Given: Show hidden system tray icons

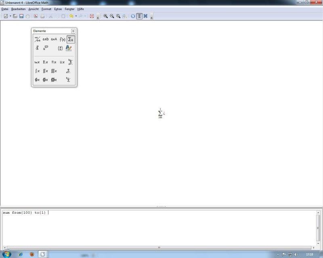Looking at the screenshot, I should point(278,254).
